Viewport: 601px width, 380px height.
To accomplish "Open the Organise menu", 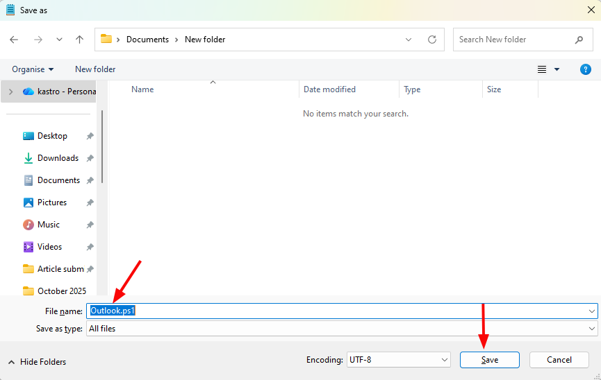I will 33,69.
